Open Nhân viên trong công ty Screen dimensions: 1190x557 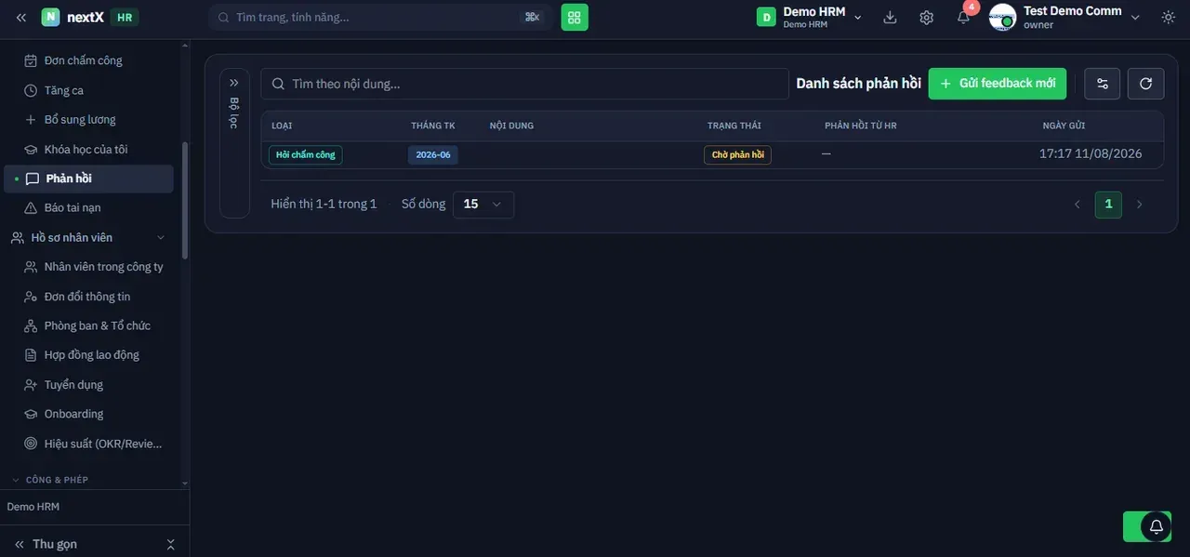click(x=88, y=267)
